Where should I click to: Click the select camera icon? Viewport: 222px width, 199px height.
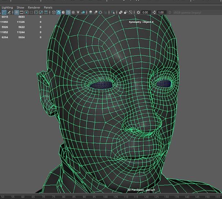4,12
